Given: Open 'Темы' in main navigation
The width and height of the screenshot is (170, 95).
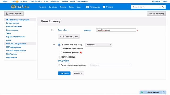Looking at the screenshot, I should (71, 7).
